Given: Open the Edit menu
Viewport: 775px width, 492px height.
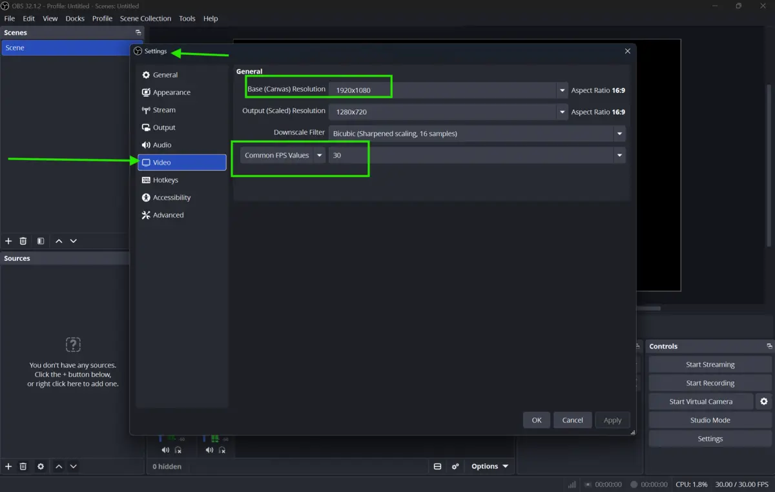Looking at the screenshot, I should (x=29, y=18).
